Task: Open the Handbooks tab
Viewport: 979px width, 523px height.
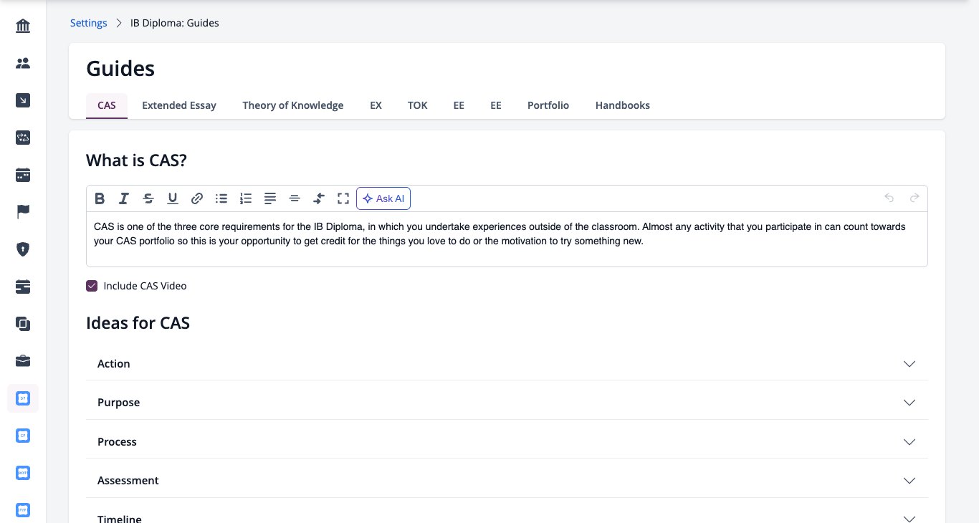Action: click(623, 105)
